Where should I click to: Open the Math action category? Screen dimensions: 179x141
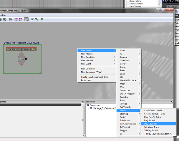(129, 84)
